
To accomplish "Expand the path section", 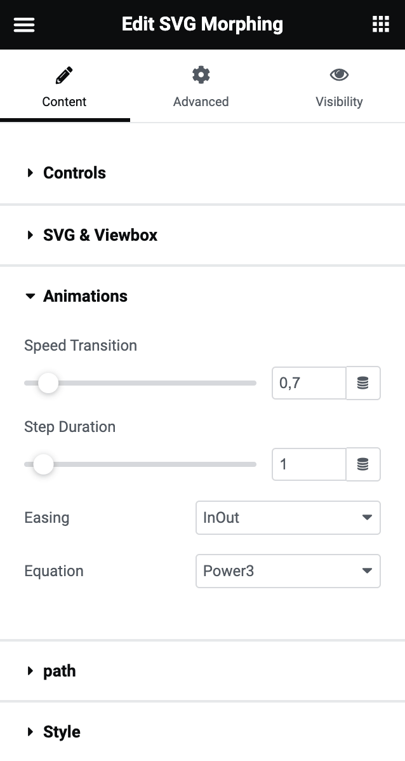I will (x=59, y=671).
